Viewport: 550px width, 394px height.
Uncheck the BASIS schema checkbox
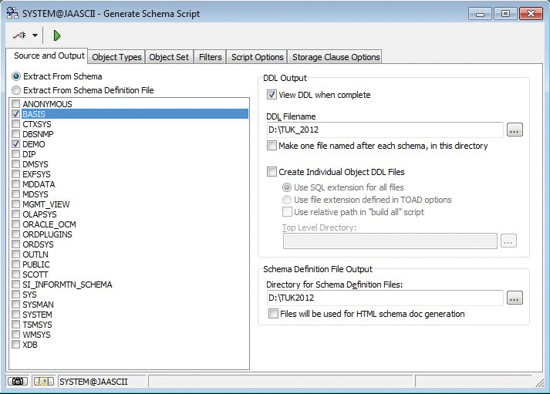[x=15, y=114]
